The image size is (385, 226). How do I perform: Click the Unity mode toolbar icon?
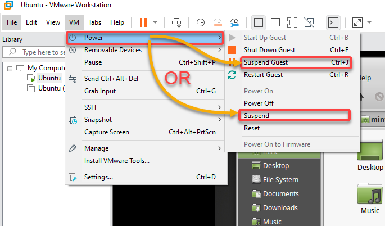309,22
